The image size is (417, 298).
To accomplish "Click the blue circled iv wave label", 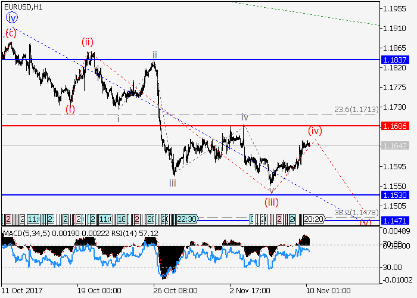I will pyautogui.click(x=12, y=18).
